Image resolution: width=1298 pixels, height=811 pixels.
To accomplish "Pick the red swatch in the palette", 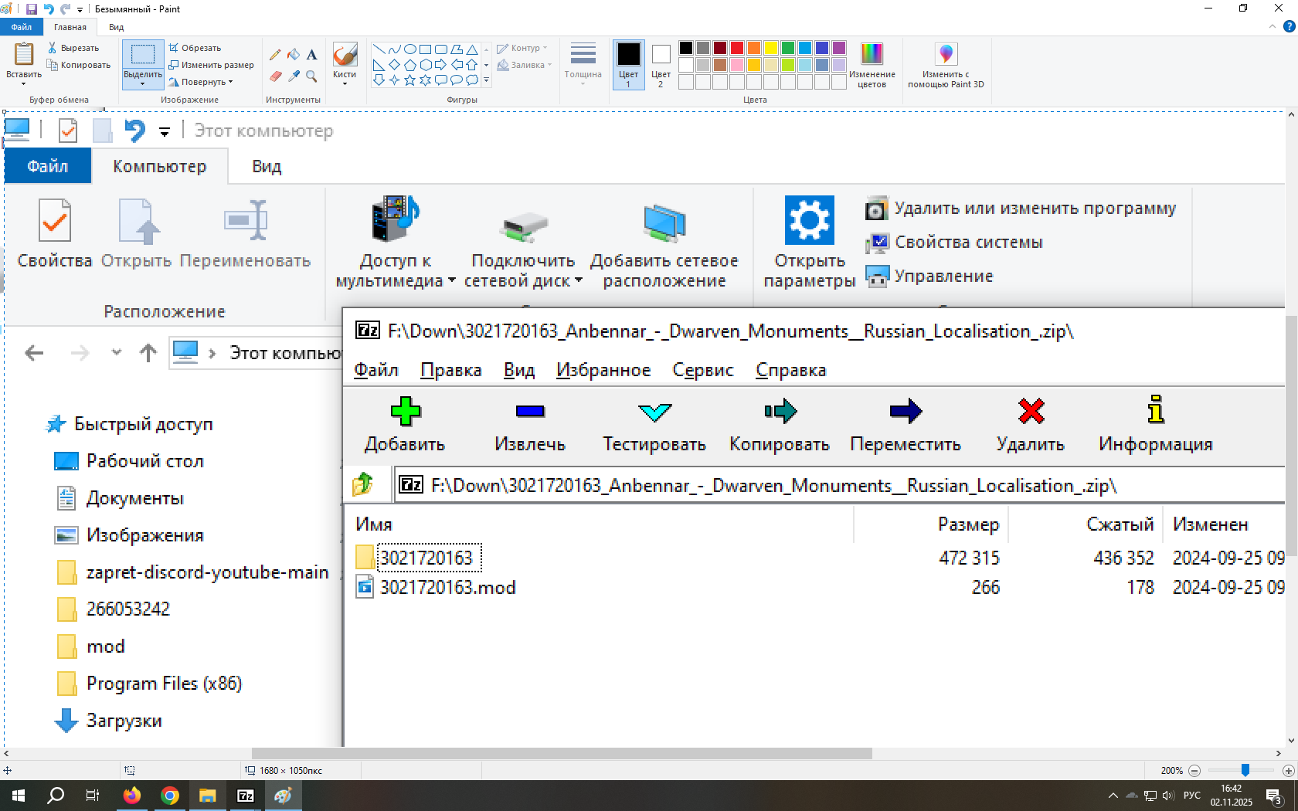I will pos(737,48).
